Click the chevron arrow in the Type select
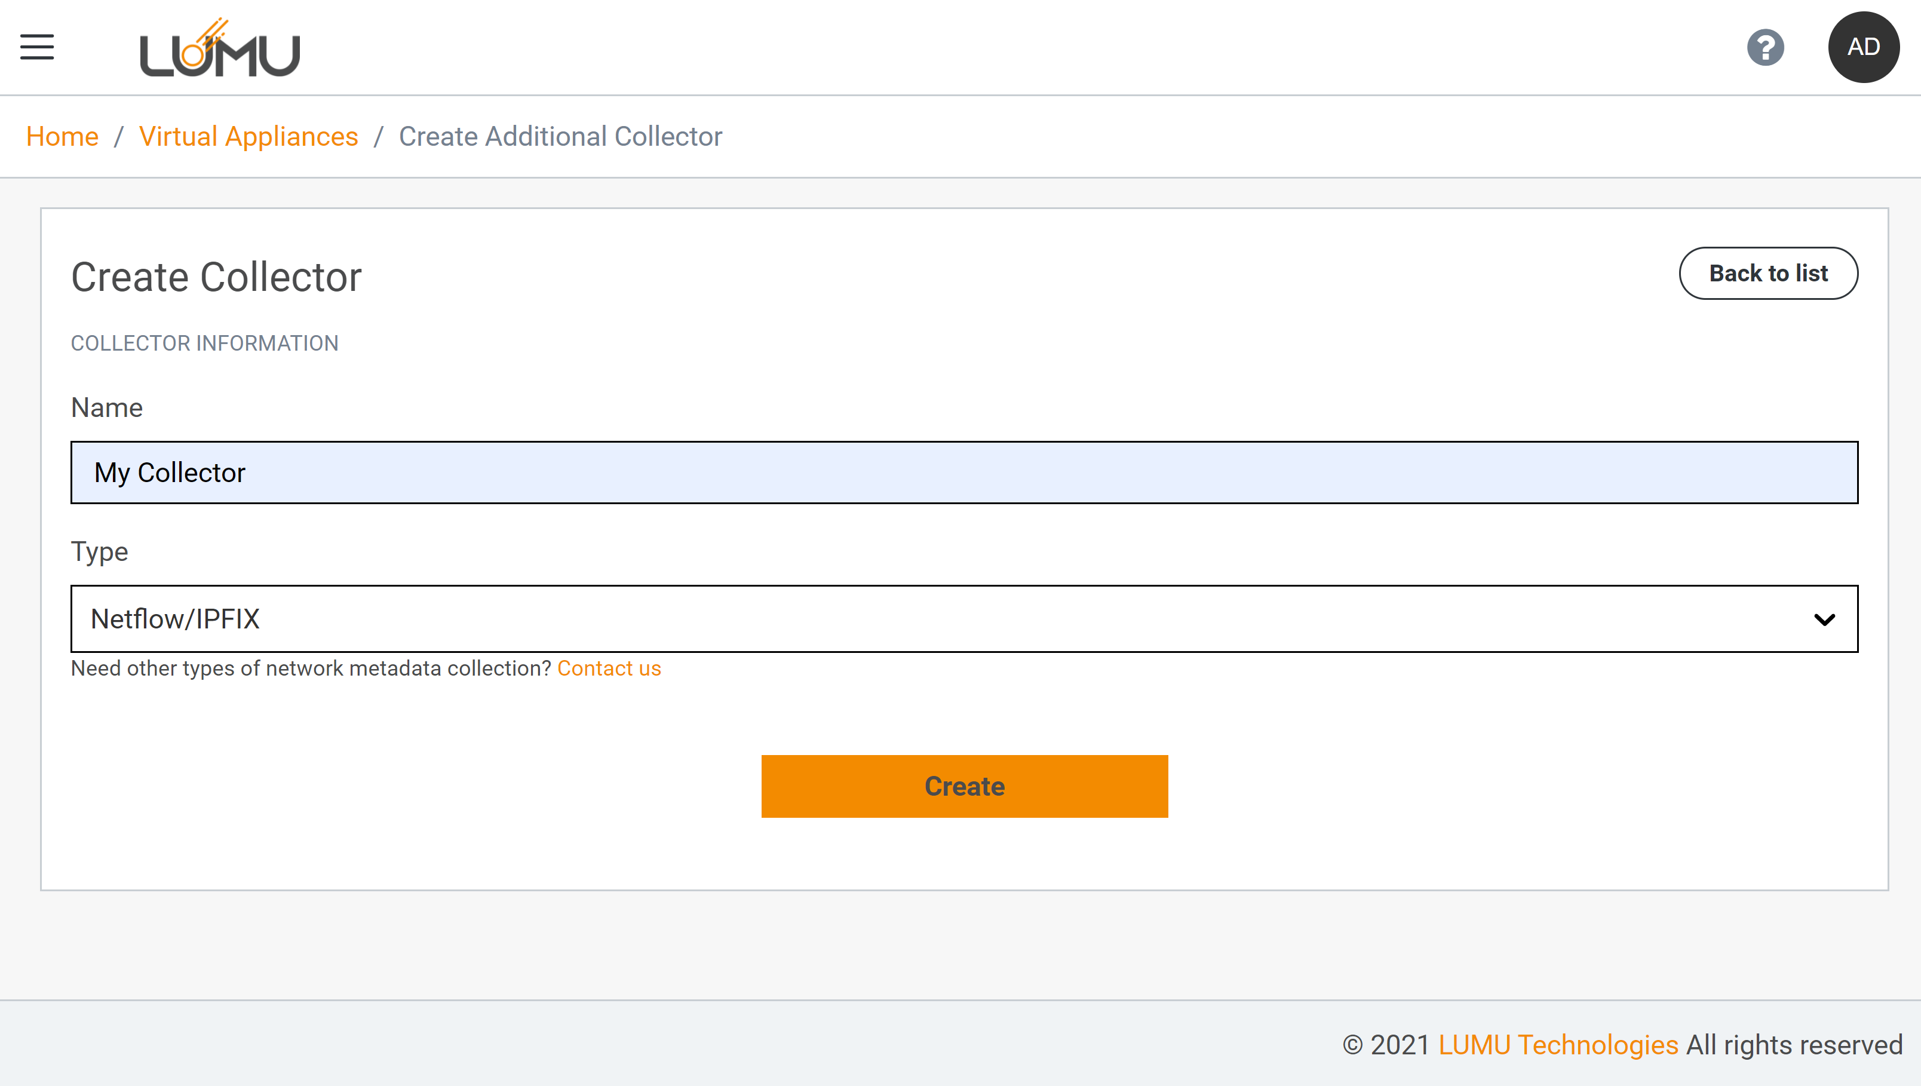The width and height of the screenshot is (1921, 1086). click(1823, 619)
